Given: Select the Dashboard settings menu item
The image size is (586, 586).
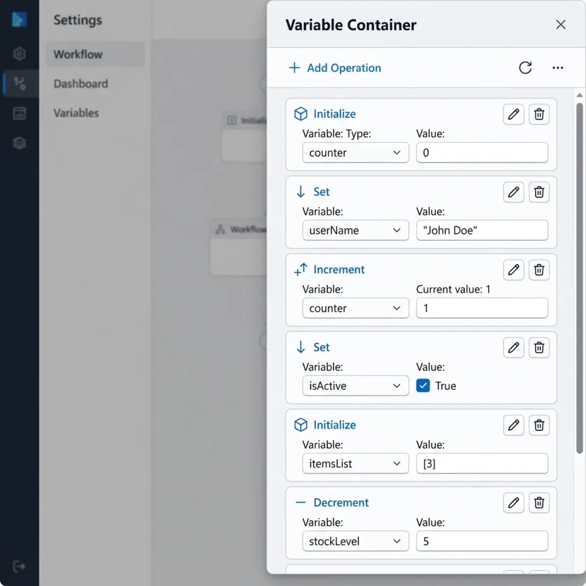Looking at the screenshot, I should point(95,84).
